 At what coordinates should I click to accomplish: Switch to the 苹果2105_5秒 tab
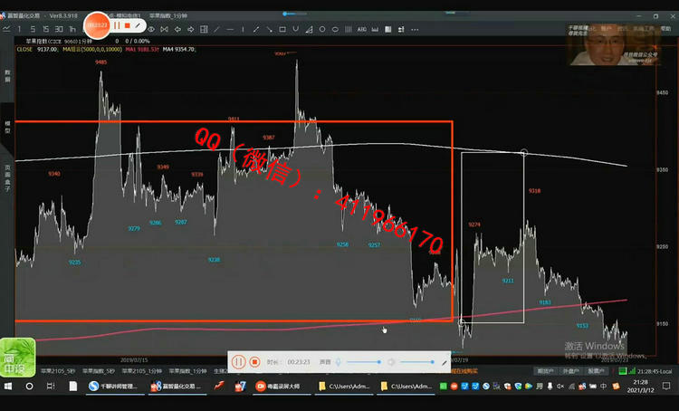coord(58,371)
